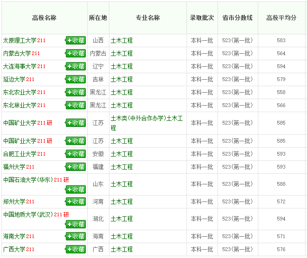Click 收藏 button for 东北林业大学
This screenshot has height=258, width=307.
click(76, 105)
